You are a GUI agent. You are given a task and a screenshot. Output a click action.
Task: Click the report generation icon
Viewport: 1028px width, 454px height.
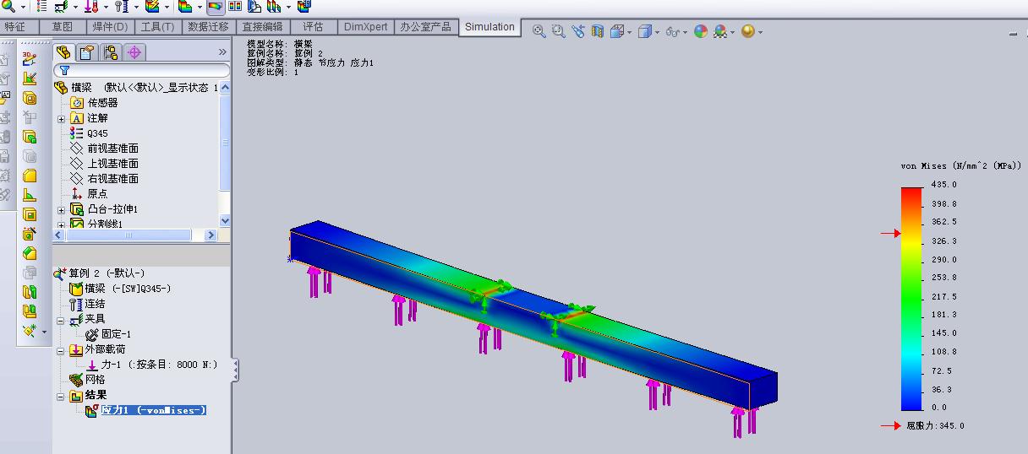coord(303,6)
